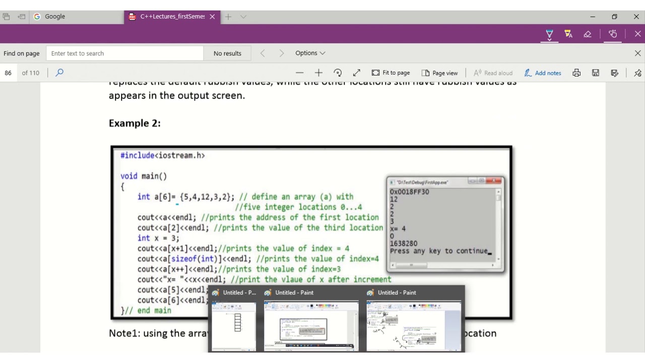Image resolution: width=645 pixels, height=363 pixels.
Task: Zoom out the PDF with minus icon
Action: [300, 73]
